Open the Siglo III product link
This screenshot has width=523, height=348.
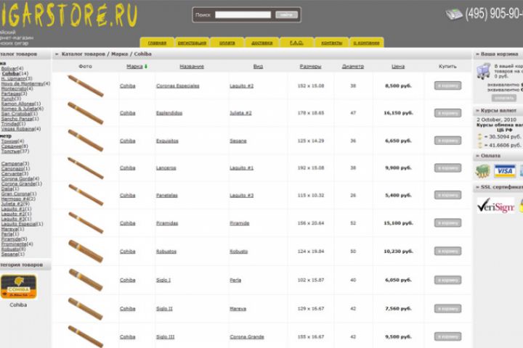165,337
